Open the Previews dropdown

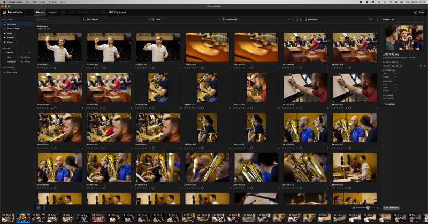(x=338, y=20)
